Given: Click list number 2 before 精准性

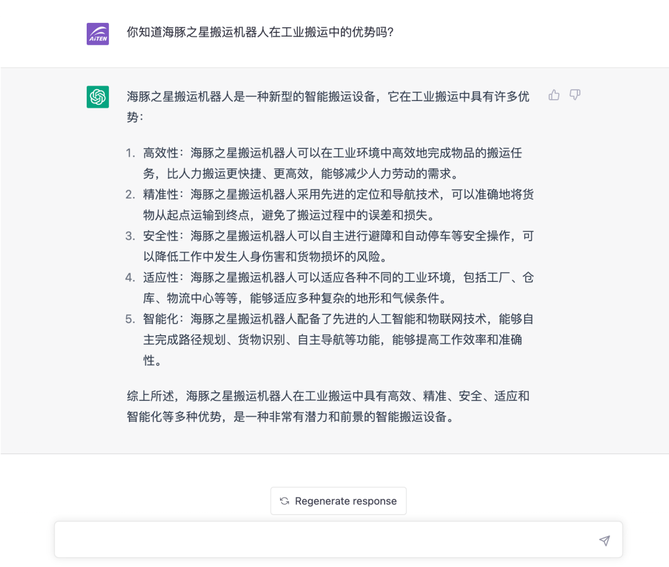Looking at the screenshot, I should (130, 195).
